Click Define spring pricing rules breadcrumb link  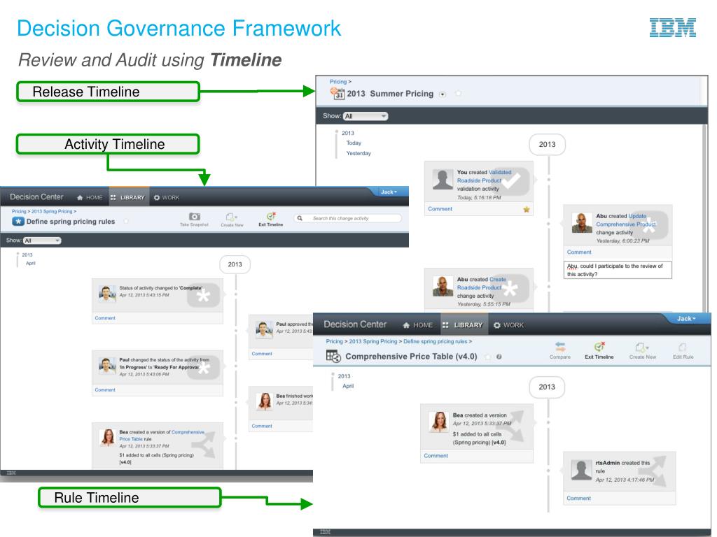pos(435,341)
